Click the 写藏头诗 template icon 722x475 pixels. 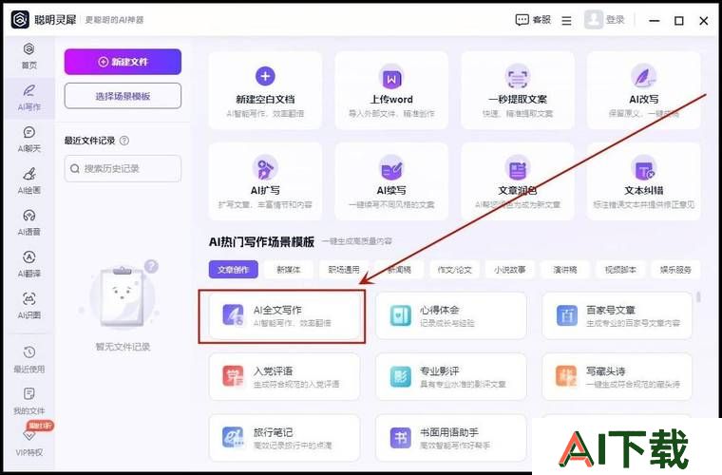point(567,376)
